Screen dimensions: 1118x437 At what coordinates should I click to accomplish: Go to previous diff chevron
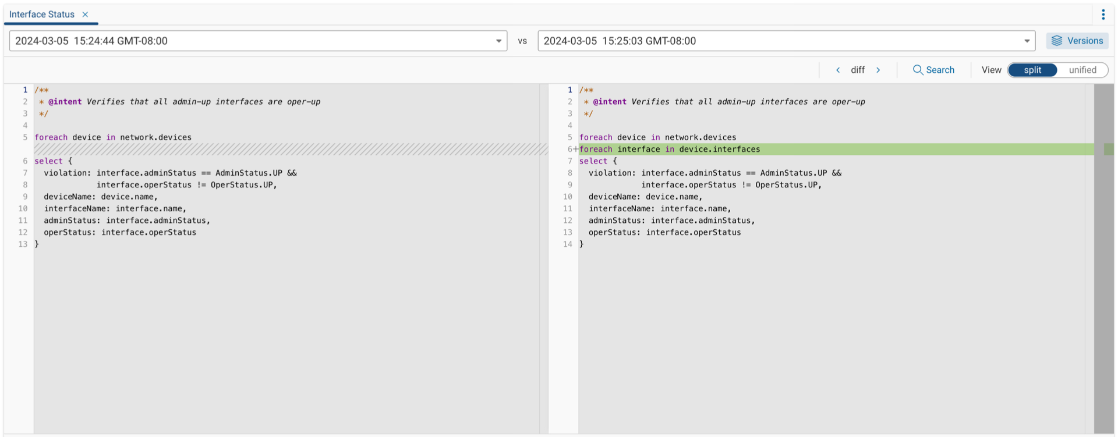838,70
